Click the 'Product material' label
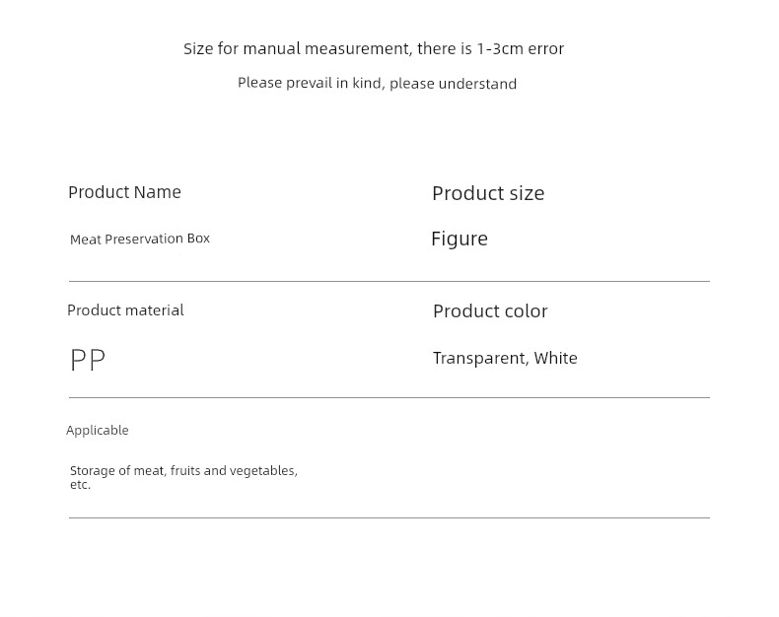The height and width of the screenshot is (617, 779). pyautogui.click(x=125, y=310)
